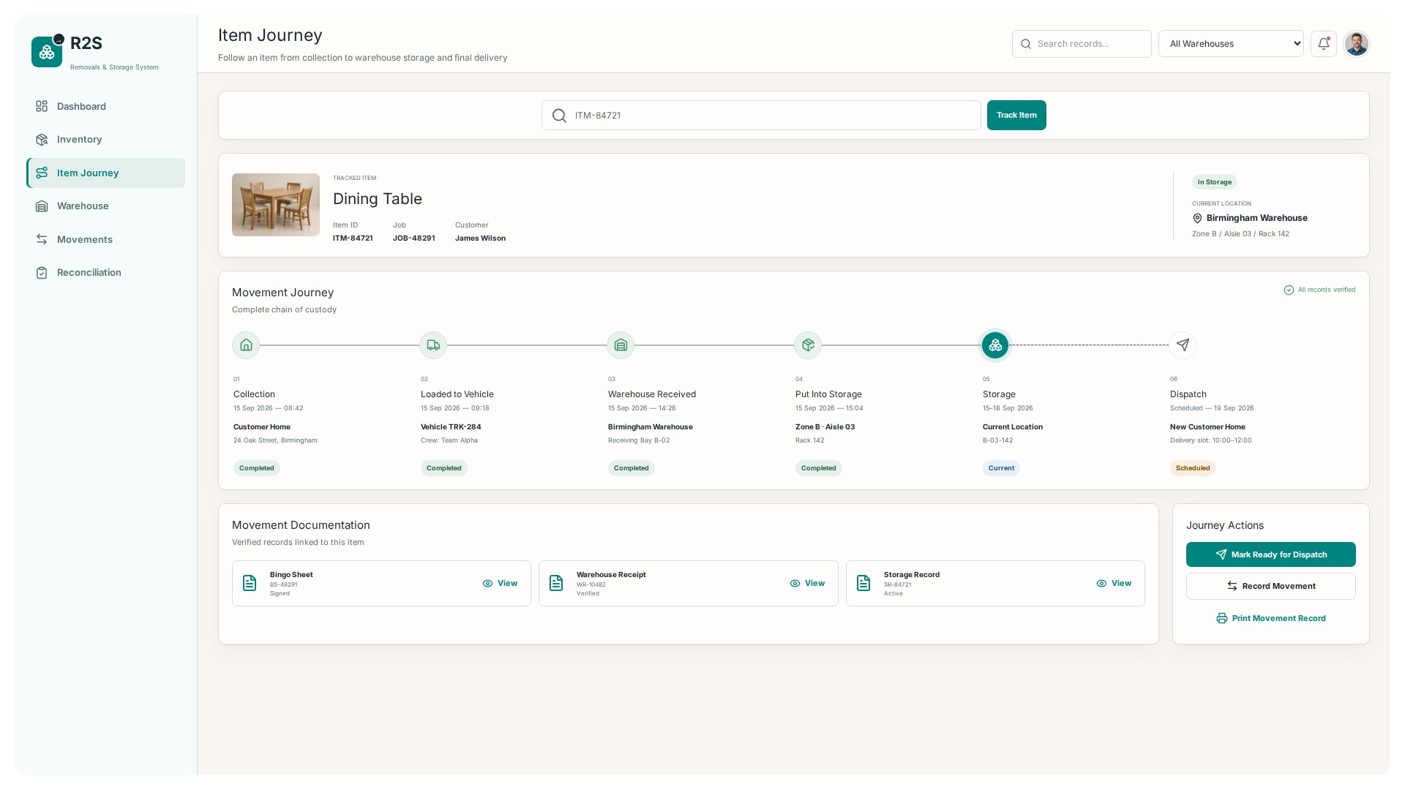Image resolution: width=1405 pixels, height=790 pixels.
Task: Click the Loaded to Vehicle truck icon
Action: tap(433, 345)
